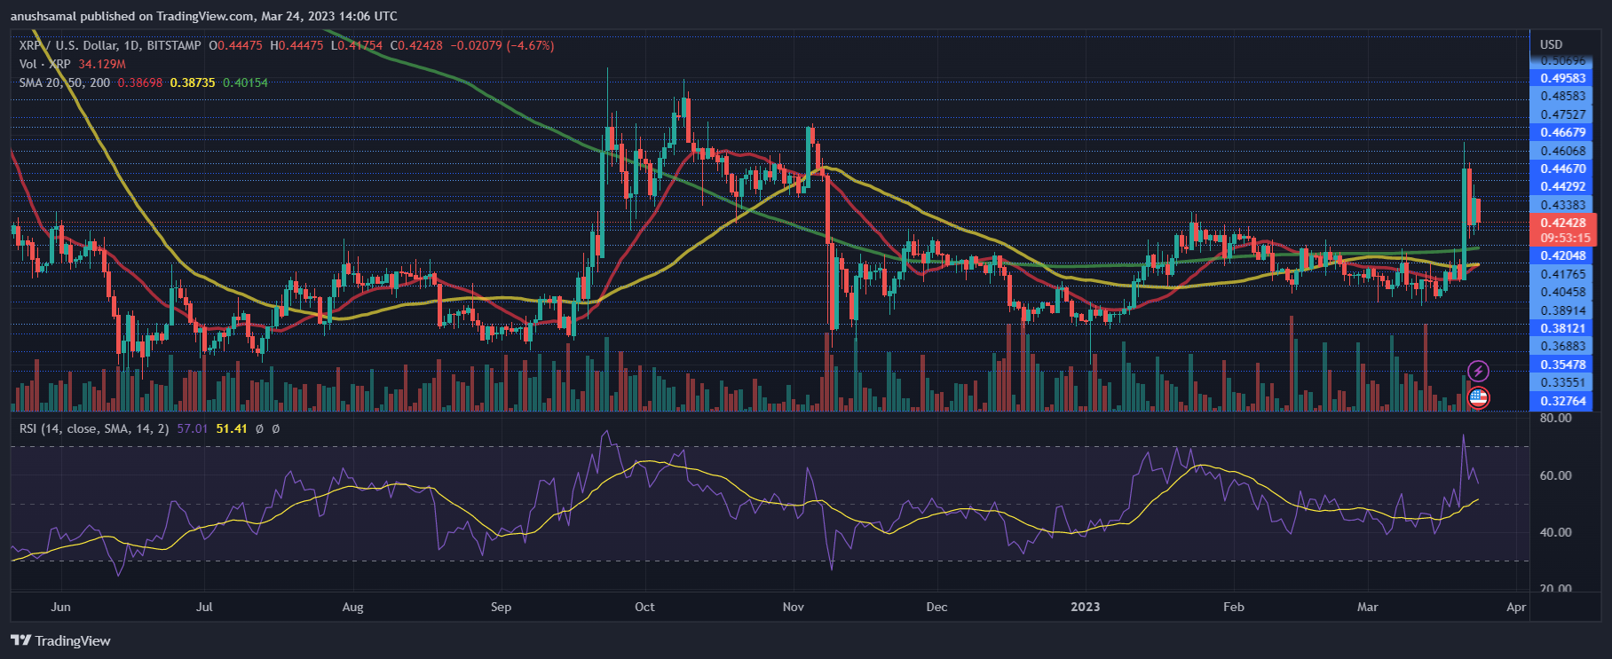Image resolution: width=1612 pixels, height=659 pixels.
Task: Click the 0.40154 green SMA value
Action: 245,82
